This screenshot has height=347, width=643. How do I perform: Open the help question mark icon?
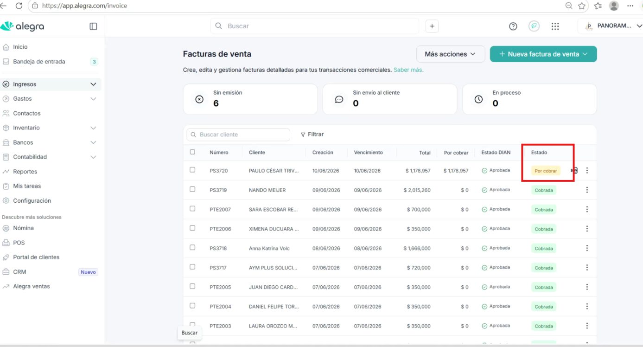click(513, 26)
